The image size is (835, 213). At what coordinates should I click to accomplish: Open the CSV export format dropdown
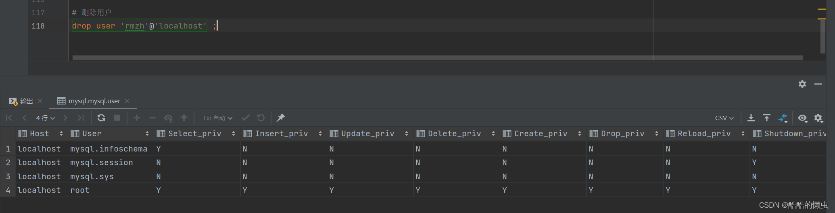tap(724, 118)
